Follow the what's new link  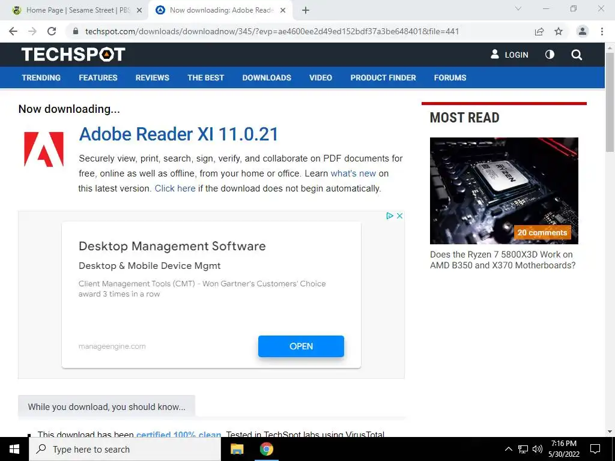353,173
